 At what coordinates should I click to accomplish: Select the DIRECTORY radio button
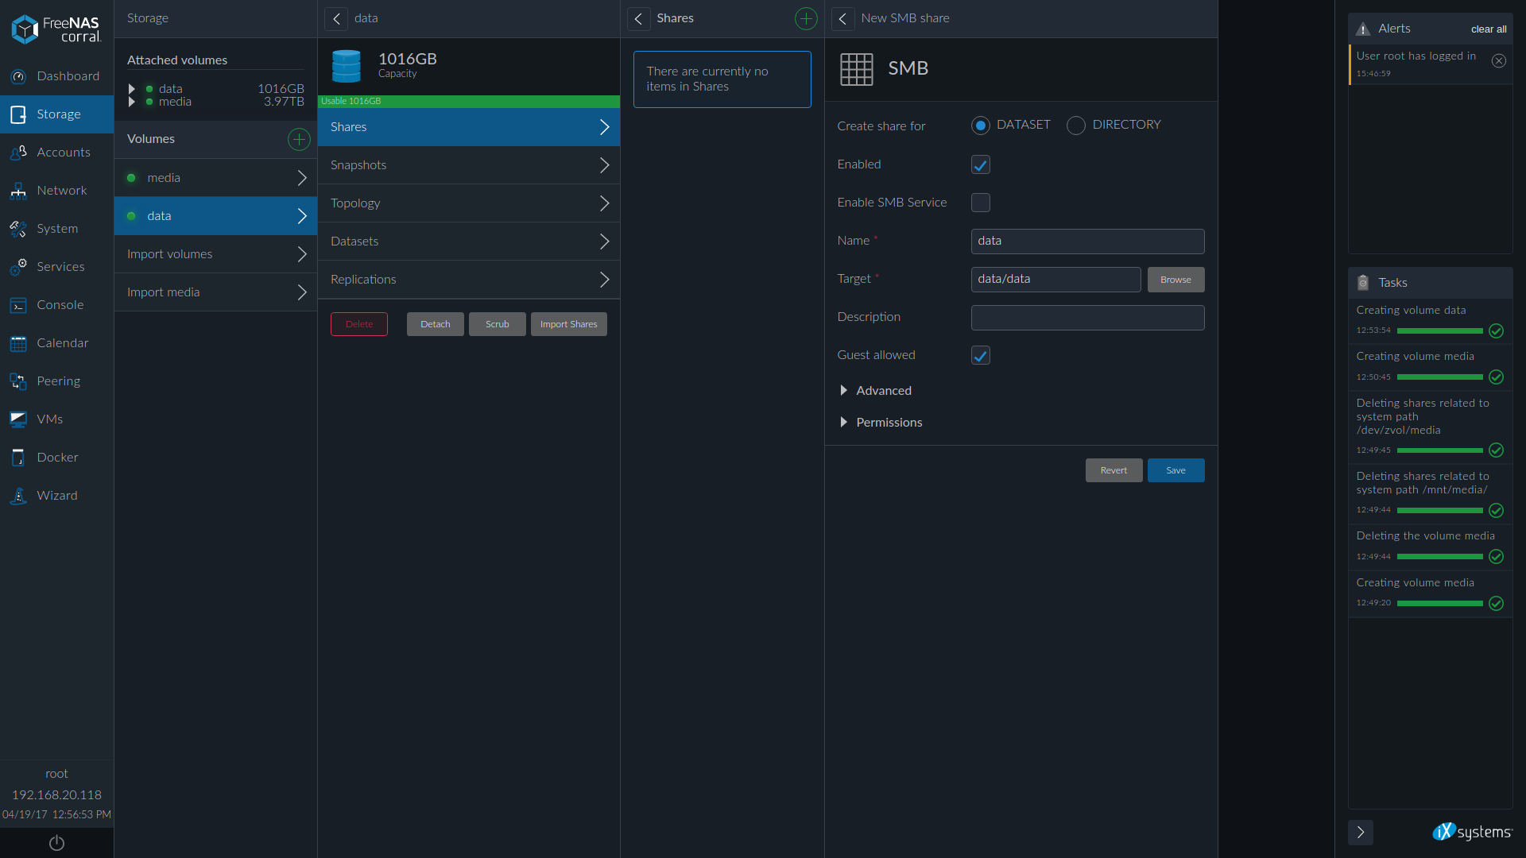tap(1075, 126)
